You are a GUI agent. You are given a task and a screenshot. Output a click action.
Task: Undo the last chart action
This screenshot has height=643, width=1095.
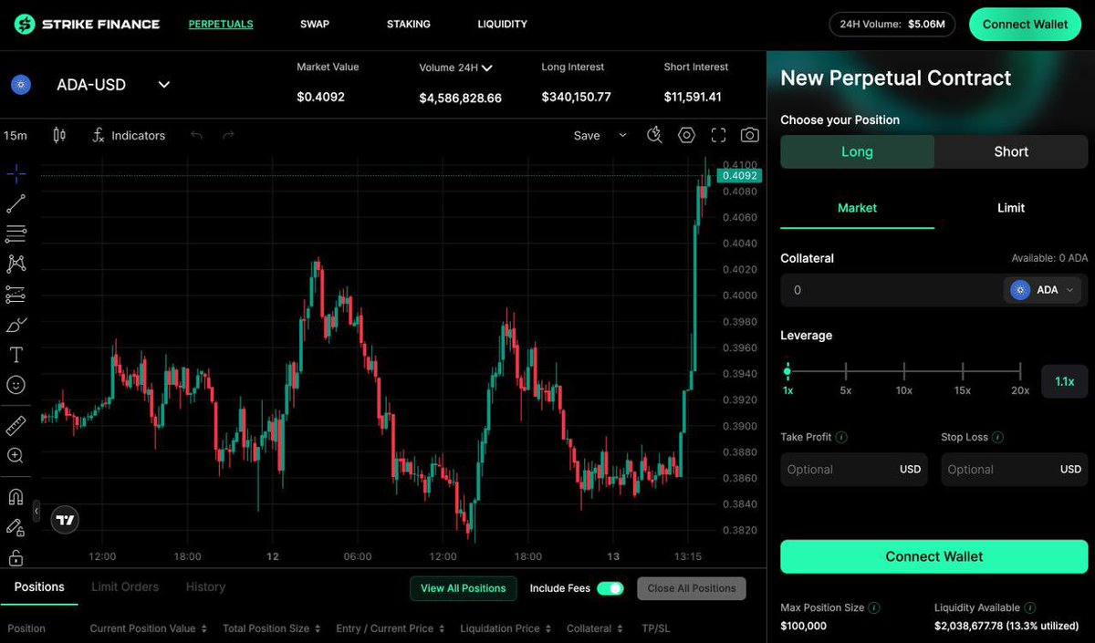[x=196, y=135]
